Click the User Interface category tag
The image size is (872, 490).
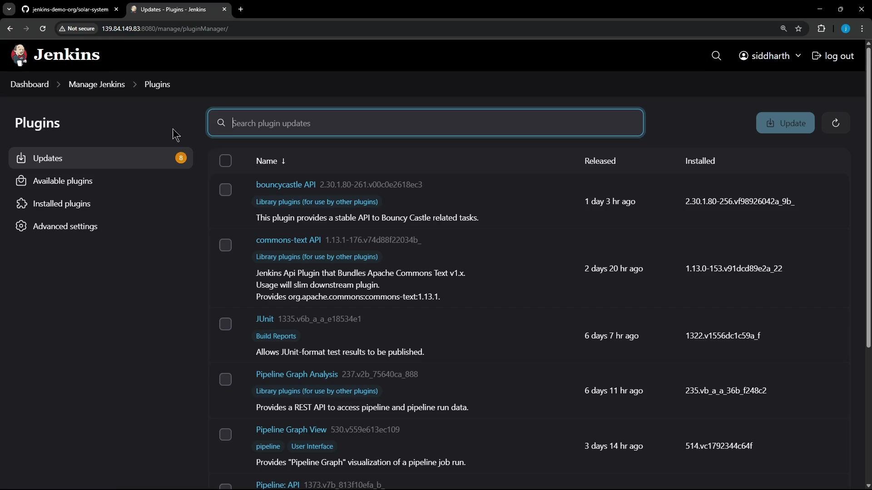click(x=312, y=446)
